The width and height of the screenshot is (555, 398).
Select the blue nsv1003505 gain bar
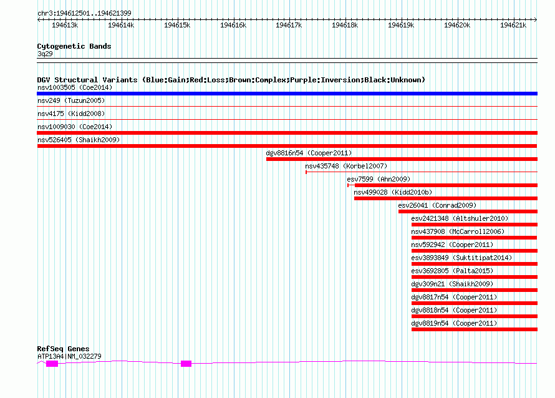287,94
